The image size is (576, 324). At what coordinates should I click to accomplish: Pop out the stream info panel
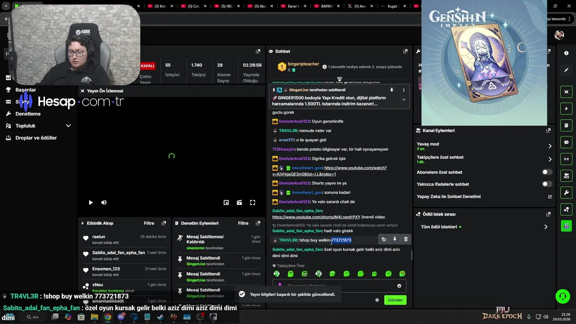(258, 51)
